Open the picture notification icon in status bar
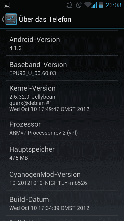 [7, 5]
